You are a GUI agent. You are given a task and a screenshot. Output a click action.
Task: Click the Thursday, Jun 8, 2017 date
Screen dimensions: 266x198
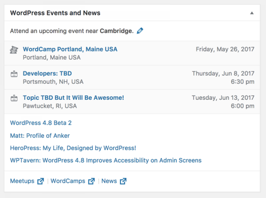click(223, 74)
